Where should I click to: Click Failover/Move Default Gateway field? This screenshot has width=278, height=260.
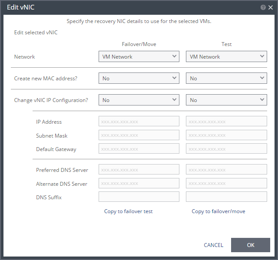pyautogui.click(x=139, y=148)
